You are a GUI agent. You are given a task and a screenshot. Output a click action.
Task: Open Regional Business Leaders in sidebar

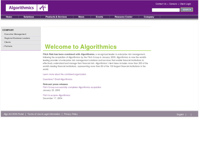pos(17,38)
